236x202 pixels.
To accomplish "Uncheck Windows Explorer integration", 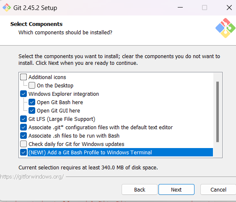I will (23, 94).
